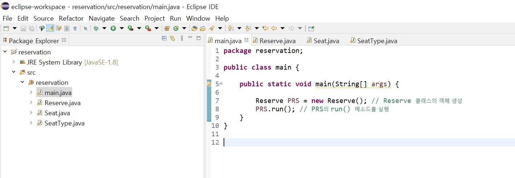Viewport: 515px width, 178px height.
Task: Toggle Show Whitespace Characters pilcrow icon
Action: [75, 28]
